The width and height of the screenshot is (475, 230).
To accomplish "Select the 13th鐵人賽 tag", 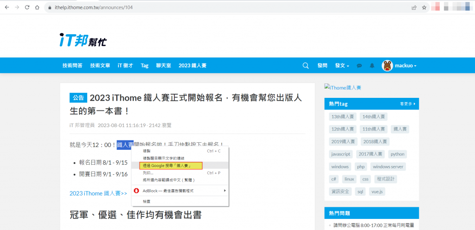I will [343, 116].
